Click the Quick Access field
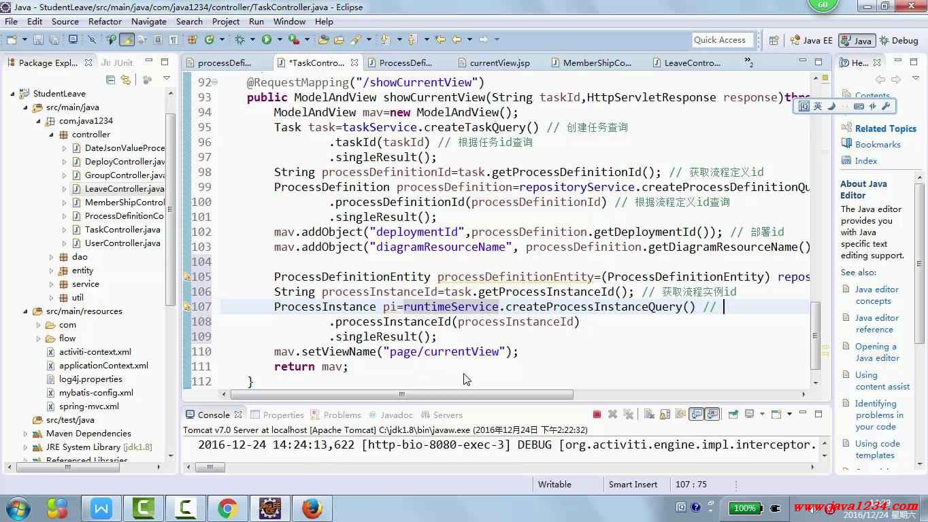The height and width of the screenshot is (522, 928). tap(723, 40)
